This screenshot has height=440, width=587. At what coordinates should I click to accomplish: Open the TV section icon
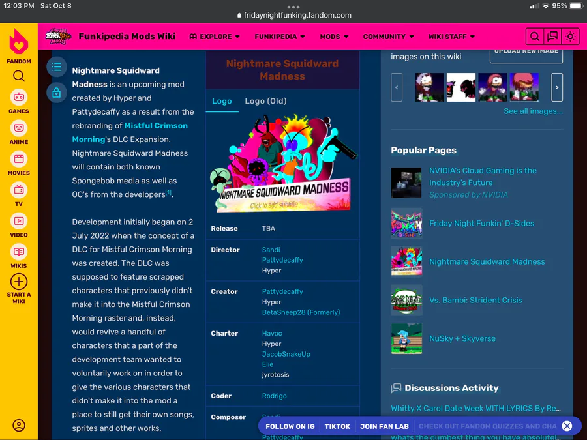pyautogui.click(x=19, y=190)
